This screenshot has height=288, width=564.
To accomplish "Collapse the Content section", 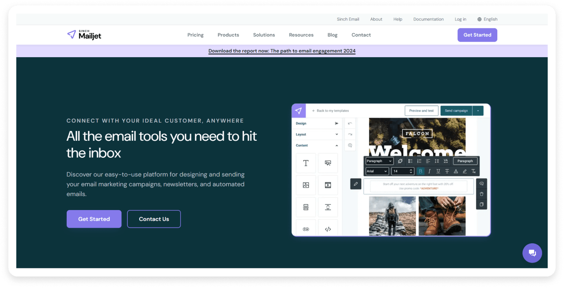I will [337, 145].
